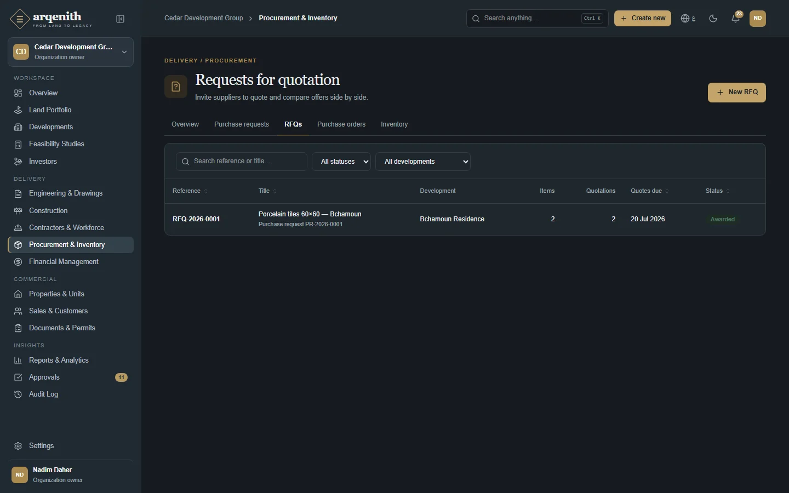Viewport: 789px width, 493px height.
Task: Open Land Portfolio from sidebar
Action: (71, 110)
